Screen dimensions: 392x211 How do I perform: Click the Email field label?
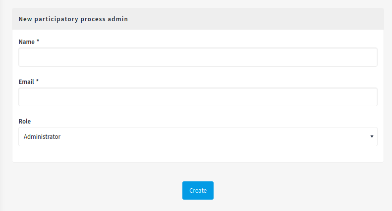pos(26,82)
